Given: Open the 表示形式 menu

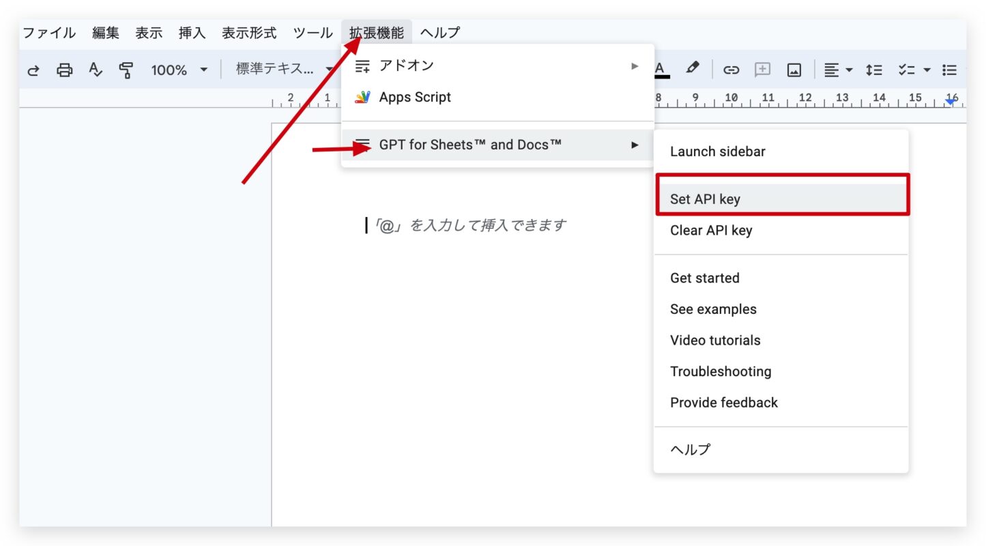Looking at the screenshot, I should click(249, 33).
